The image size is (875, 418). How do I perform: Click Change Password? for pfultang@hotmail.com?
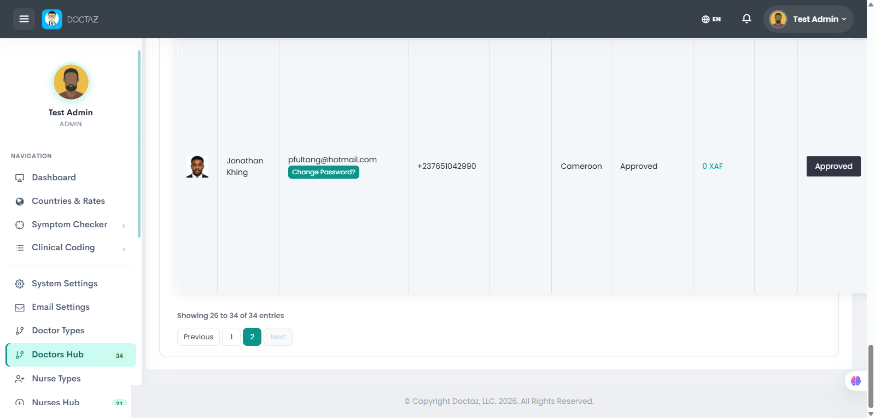tap(324, 172)
